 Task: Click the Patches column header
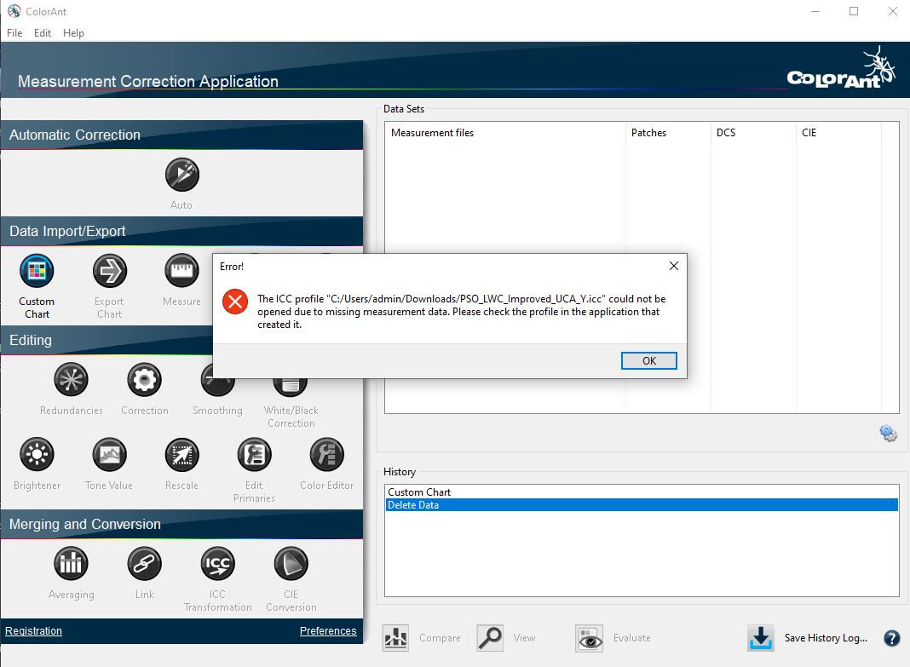tap(669, 133)
